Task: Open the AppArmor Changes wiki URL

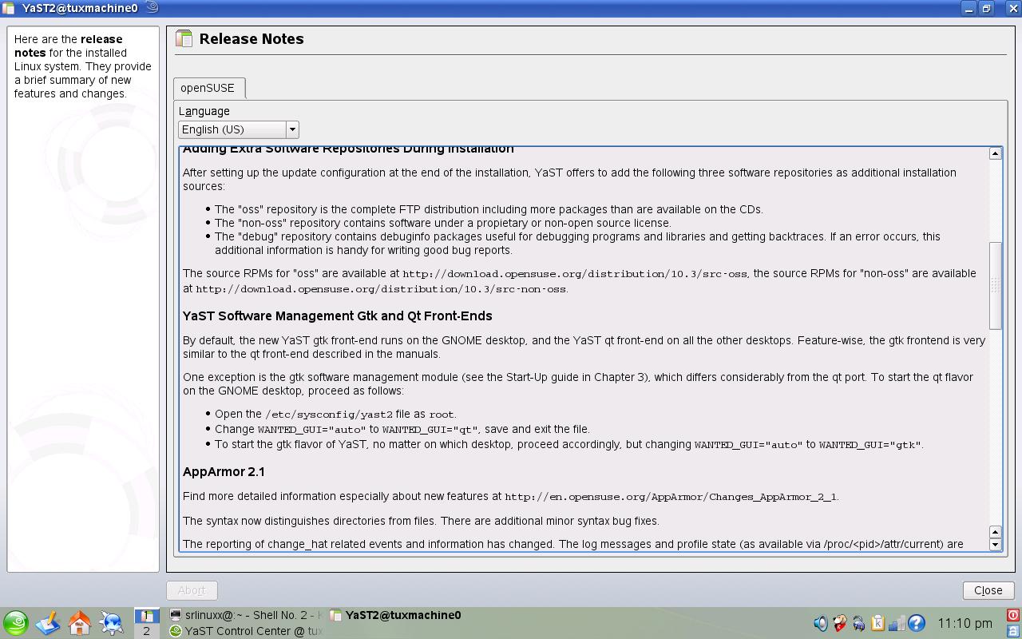Action: click(x=671, y=497)
